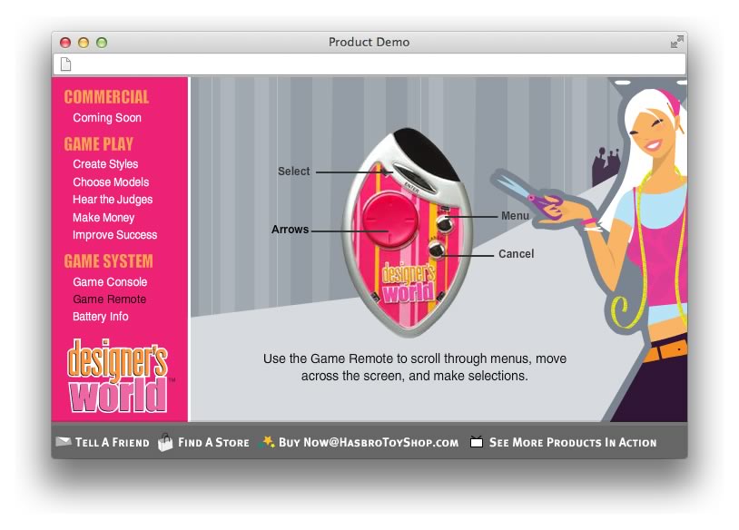Click the Select label on the diagram
This screenshot has height=530, width=739.
point(293,172)
